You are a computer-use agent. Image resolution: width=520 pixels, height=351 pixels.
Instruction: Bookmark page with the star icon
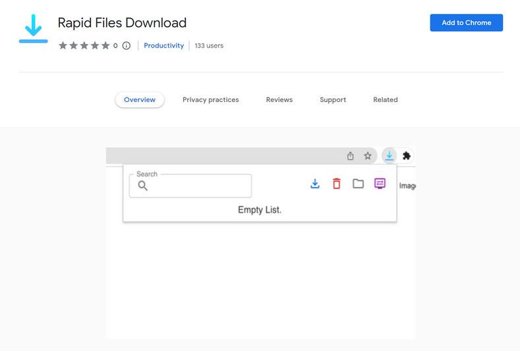tap(368, 156)
